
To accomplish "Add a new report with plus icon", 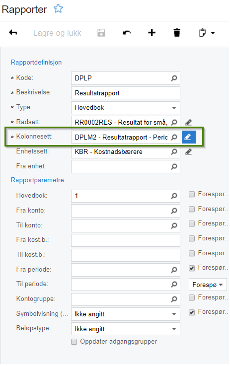I will pos(152,33).
